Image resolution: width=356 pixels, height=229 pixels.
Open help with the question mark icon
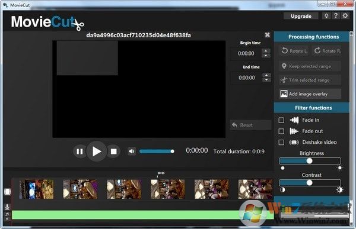click(x=336, y=16)
